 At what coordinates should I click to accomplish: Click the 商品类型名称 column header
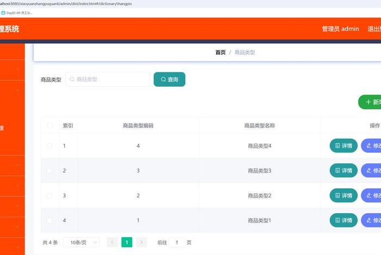click(260, 125)
